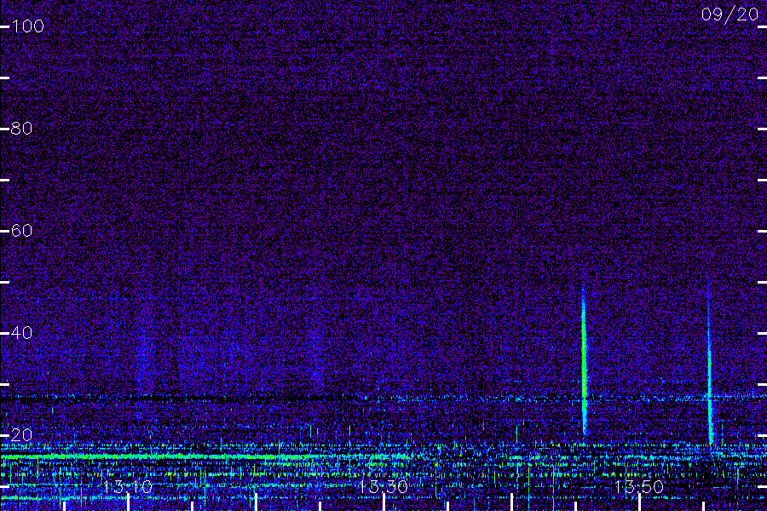Click the thin cyan vertical streak after 13:50
767x511 pixels.
coord(710,362)
